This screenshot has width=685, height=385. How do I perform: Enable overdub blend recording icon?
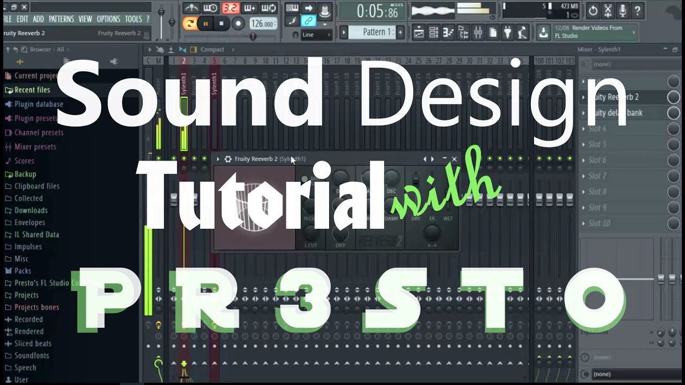click(x=249, y=8)
